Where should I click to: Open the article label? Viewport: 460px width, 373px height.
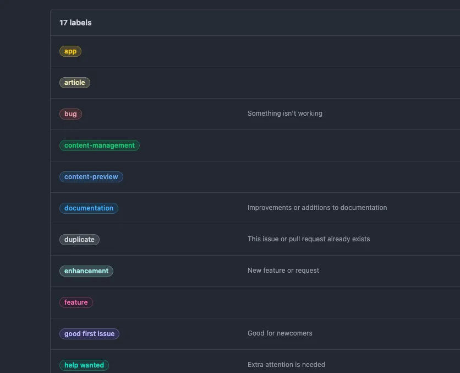coord(74,83)
